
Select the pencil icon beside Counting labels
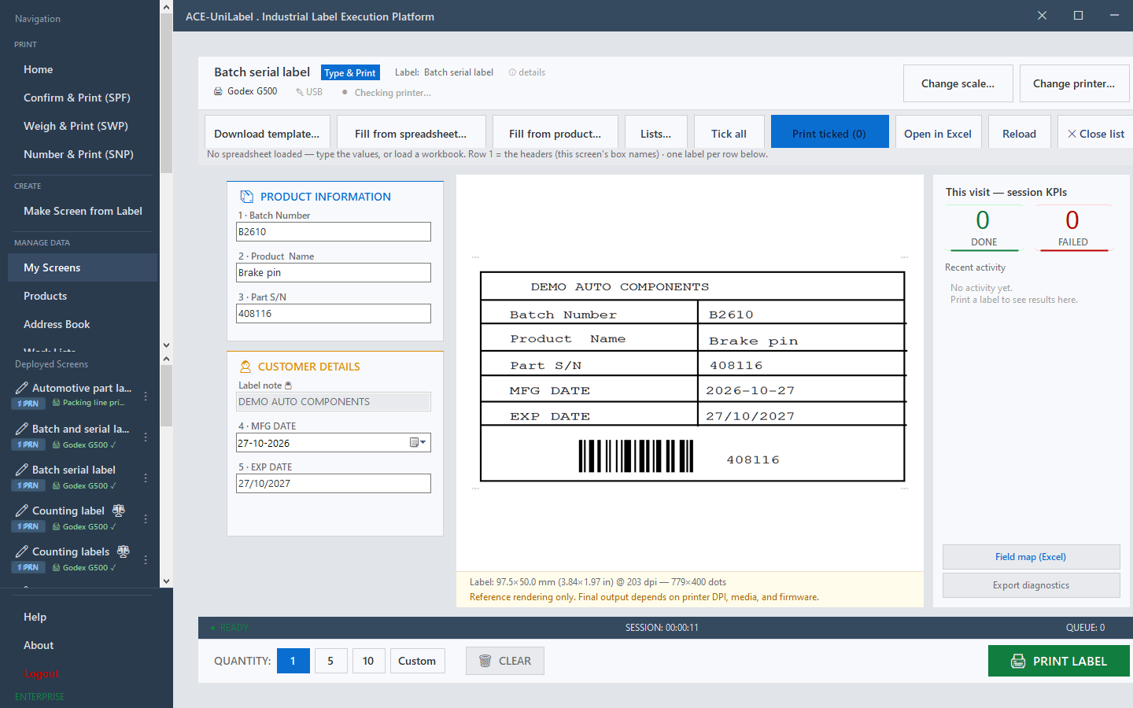[22, 551]
